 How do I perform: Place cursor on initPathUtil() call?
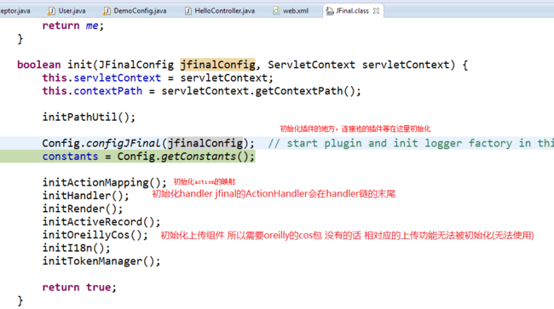(89, 117)
